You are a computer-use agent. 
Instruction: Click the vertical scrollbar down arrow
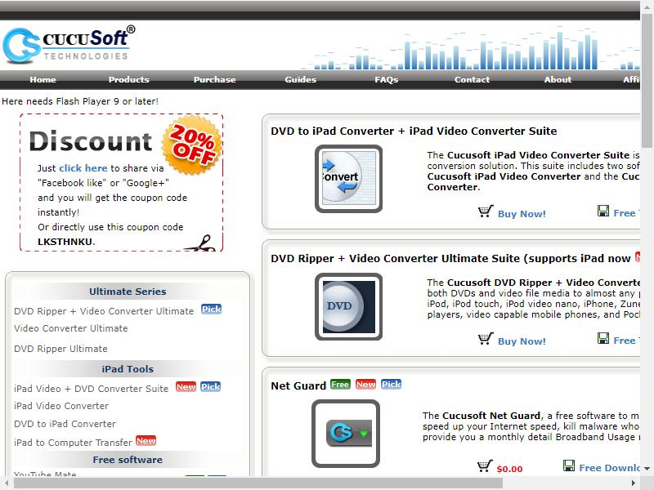point(647,469)
